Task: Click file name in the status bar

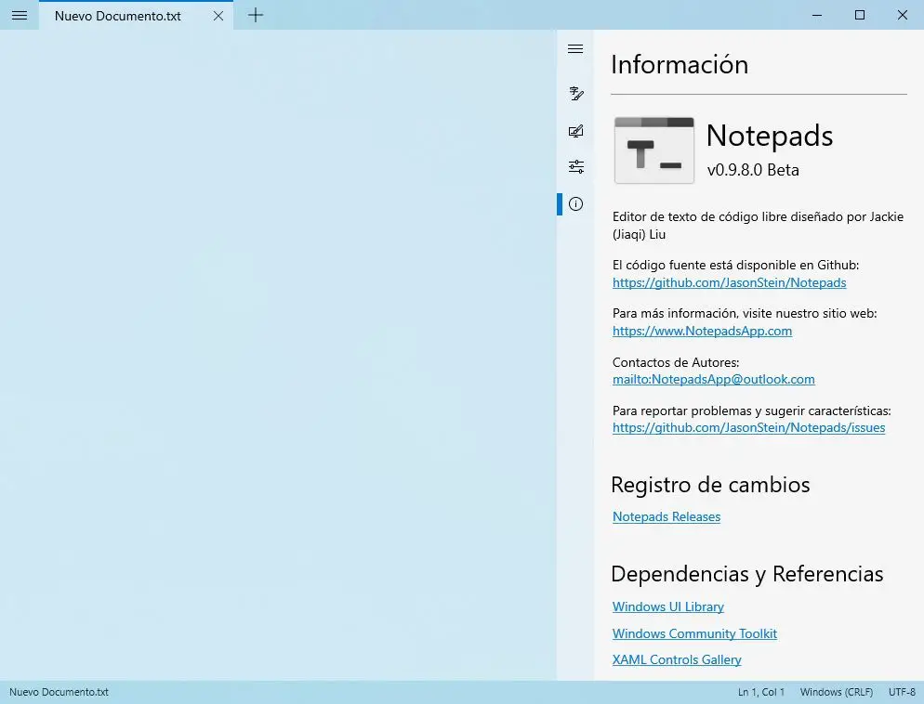Action: click(59, 692)
